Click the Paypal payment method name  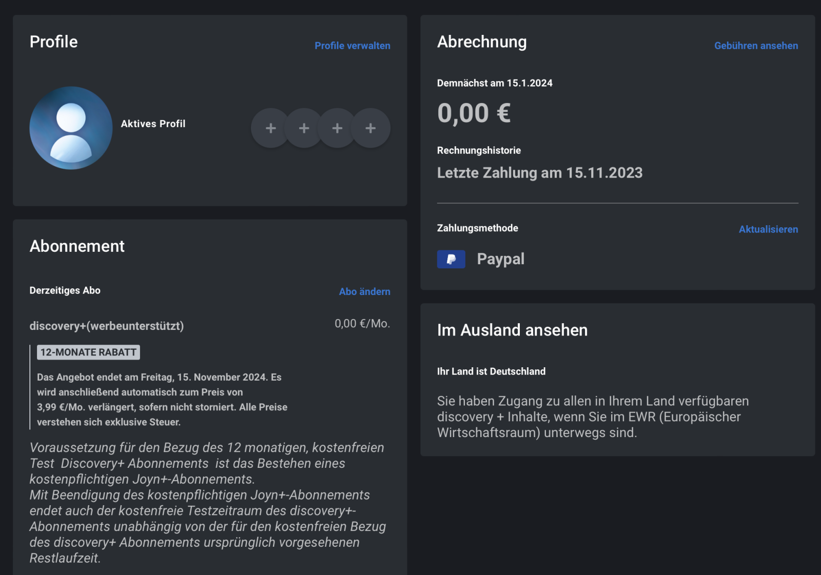[500, 259]
